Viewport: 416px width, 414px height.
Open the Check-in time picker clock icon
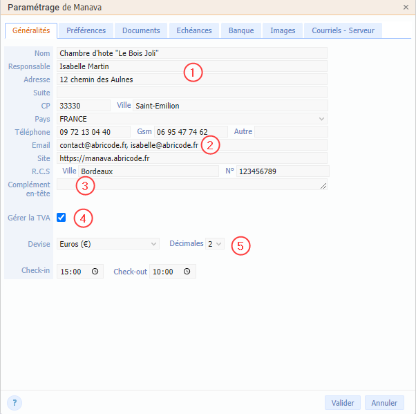(x=95, y=272)
